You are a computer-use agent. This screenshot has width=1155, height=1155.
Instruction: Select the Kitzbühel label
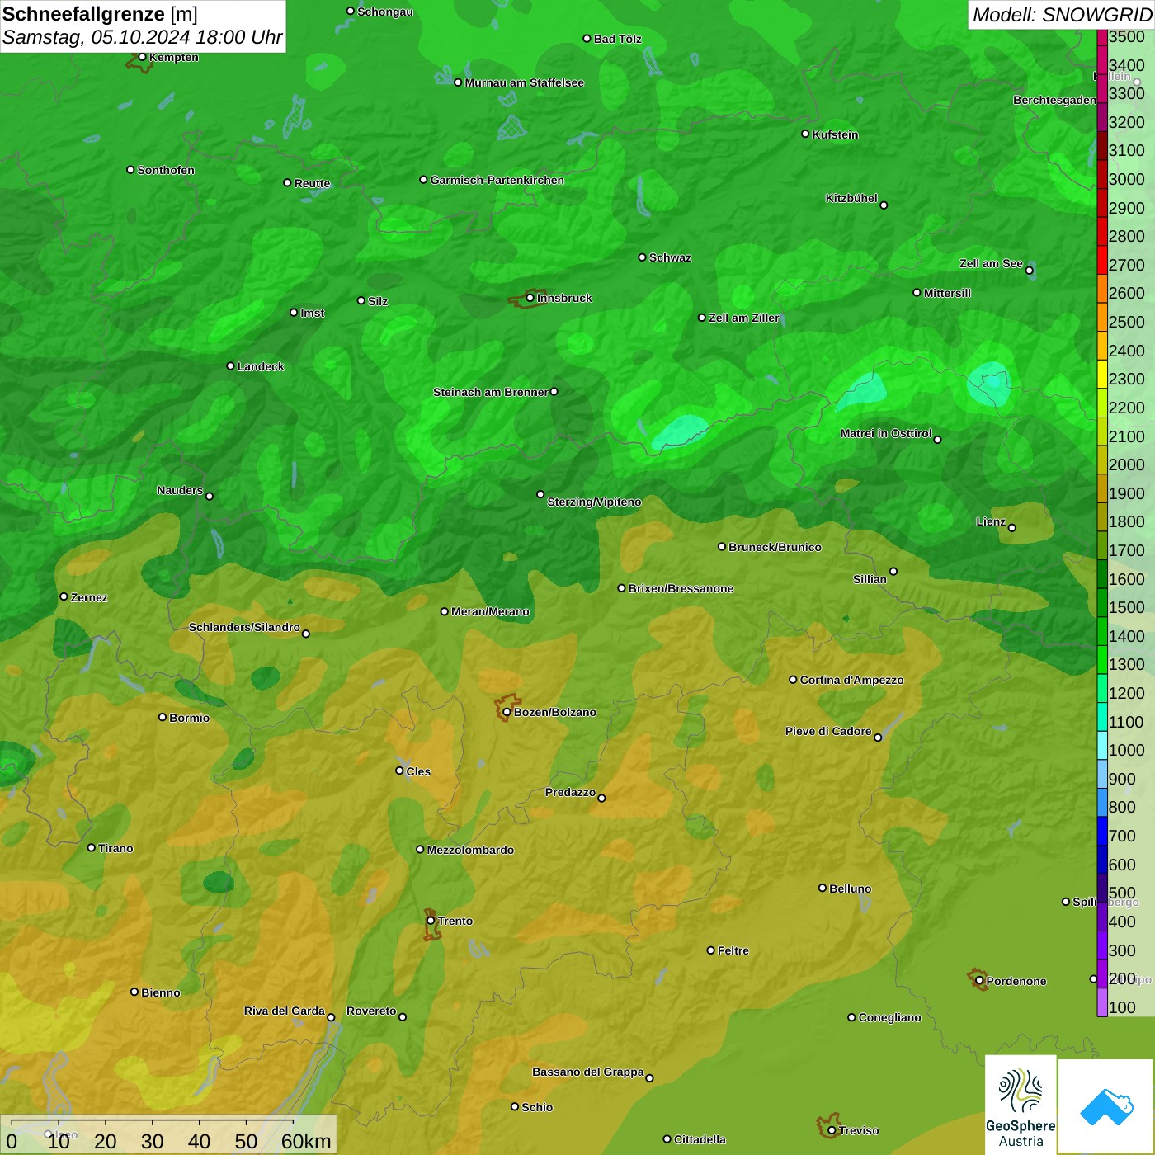[851, 198]
